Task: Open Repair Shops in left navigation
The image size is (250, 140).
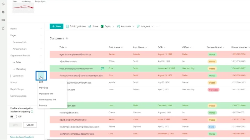Action: click(17, 89)
